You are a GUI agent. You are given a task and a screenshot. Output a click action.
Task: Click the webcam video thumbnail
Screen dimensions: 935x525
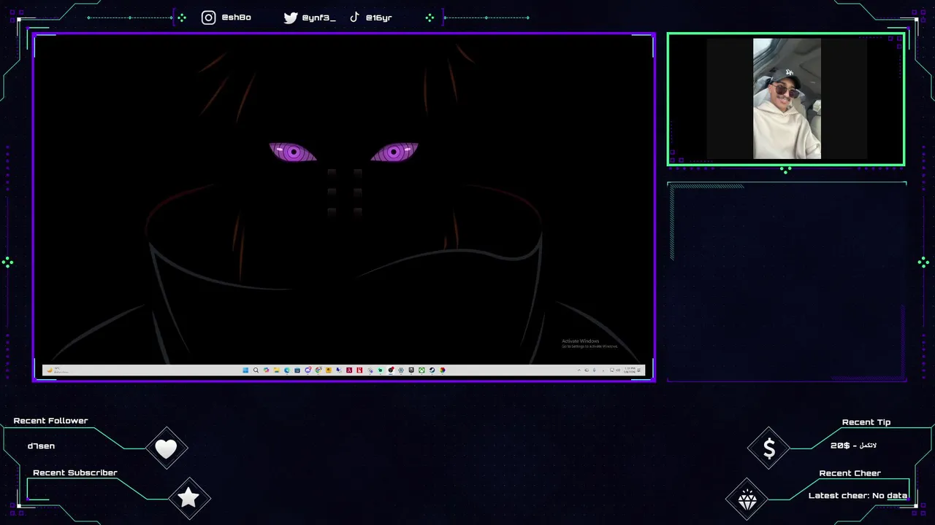[787, 98]
